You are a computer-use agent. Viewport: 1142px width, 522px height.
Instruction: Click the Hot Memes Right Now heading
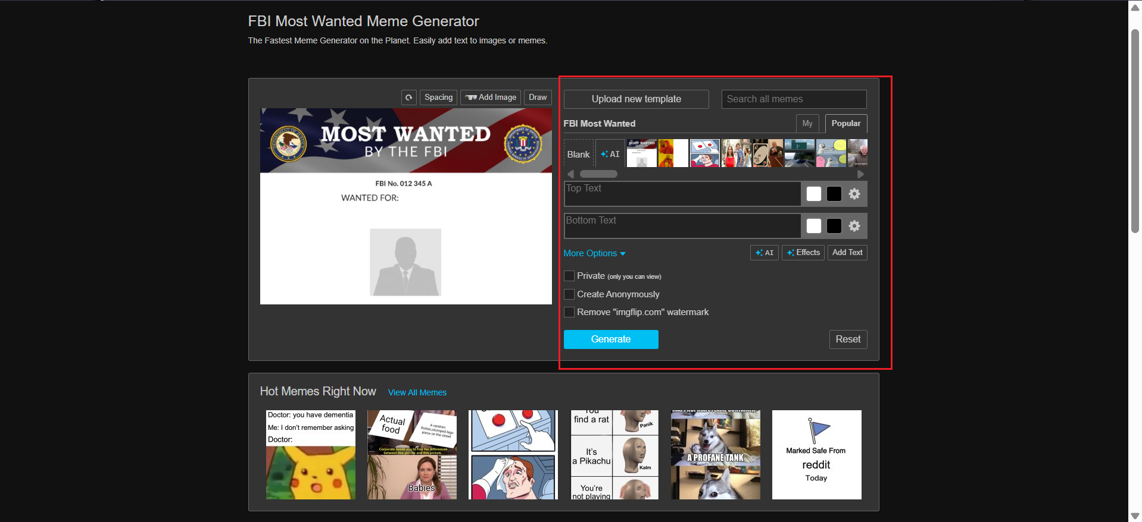coord(318,391)
